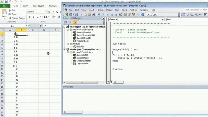208x117 pixels.
Task: Open Properties Window icon in VBA toolbar
Action: pyautogui.click(x=129, y=15)
